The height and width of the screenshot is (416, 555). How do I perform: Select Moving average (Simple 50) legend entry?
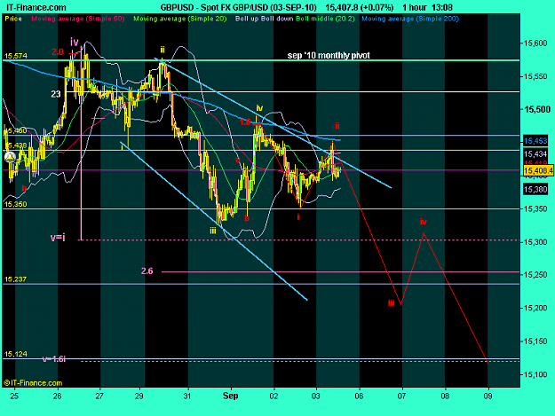tap(78, 19)
